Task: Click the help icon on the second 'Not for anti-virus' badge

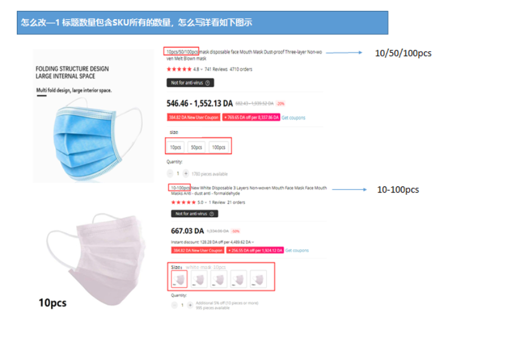Action: point(212,213)
